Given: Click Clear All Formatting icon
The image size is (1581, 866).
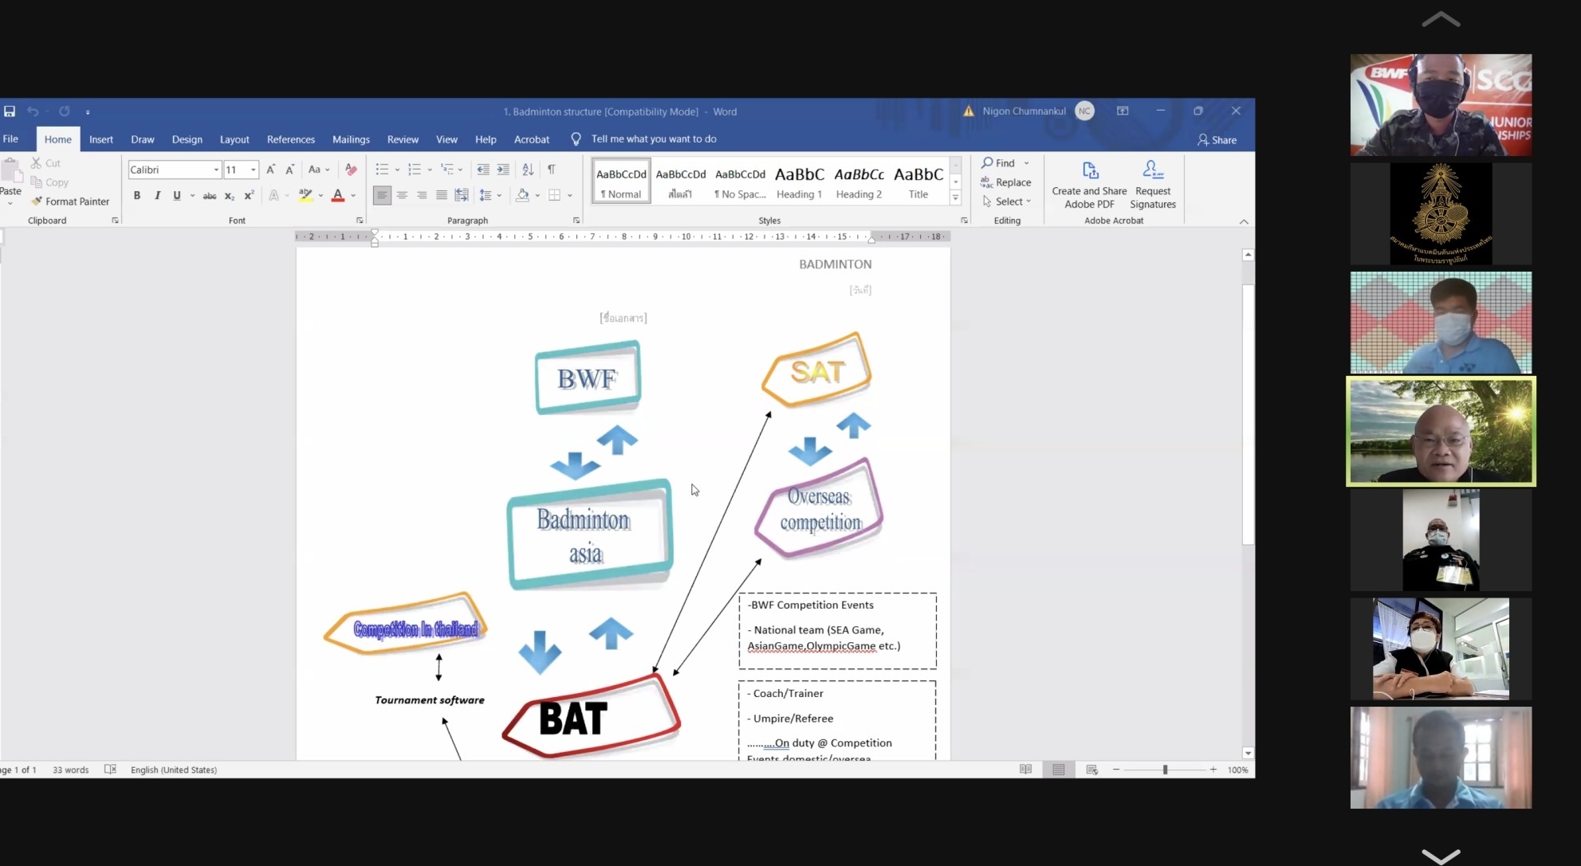Looking at the screenshot, I should 351,169.
